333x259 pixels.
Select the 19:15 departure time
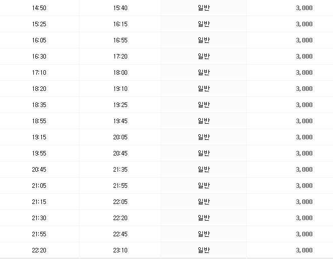click(x=39, y=137)
